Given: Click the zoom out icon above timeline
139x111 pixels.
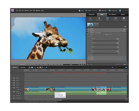Looking at the screenshot, I should tap(113, 67).
